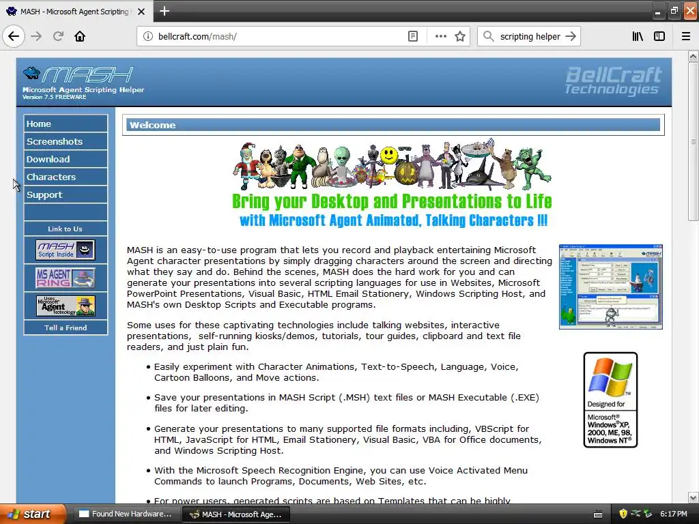
Task: Switch to Found New Hardware taskbar window
Action: pos(126,514)
